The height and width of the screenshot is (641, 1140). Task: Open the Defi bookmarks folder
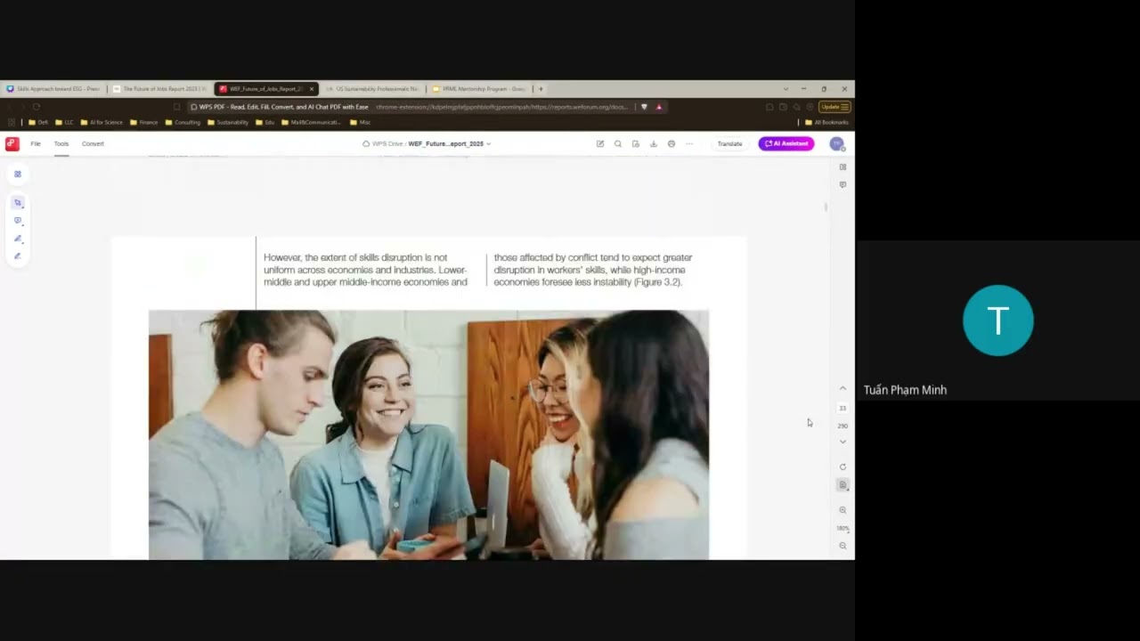coord(38,122)
